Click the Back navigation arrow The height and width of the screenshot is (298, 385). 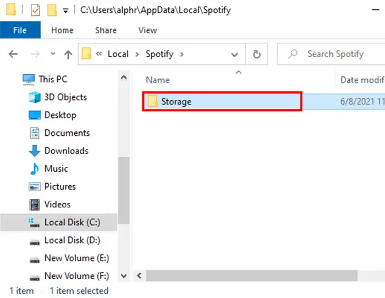tap(13, 54)
